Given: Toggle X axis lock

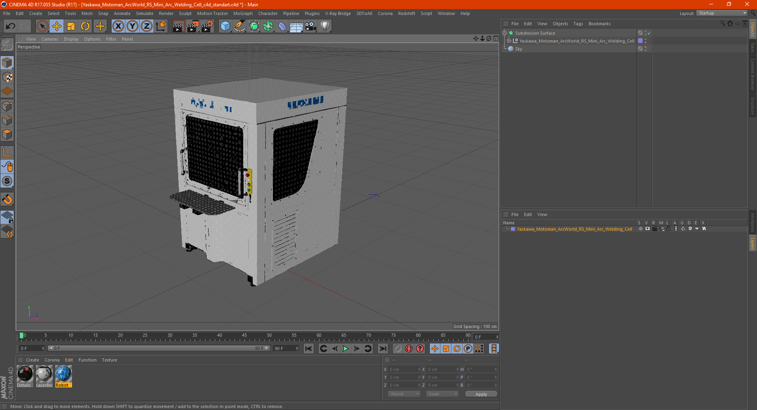Looking at the screenshot, I should coord(118,26).
